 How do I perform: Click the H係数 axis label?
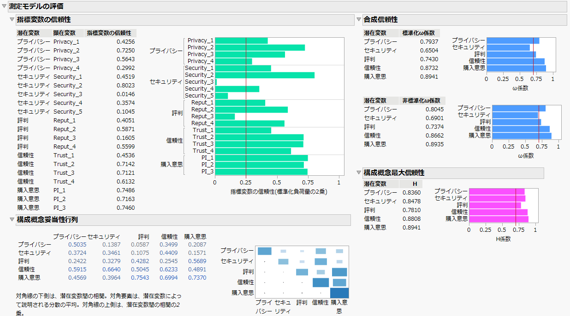coord(503,239)
